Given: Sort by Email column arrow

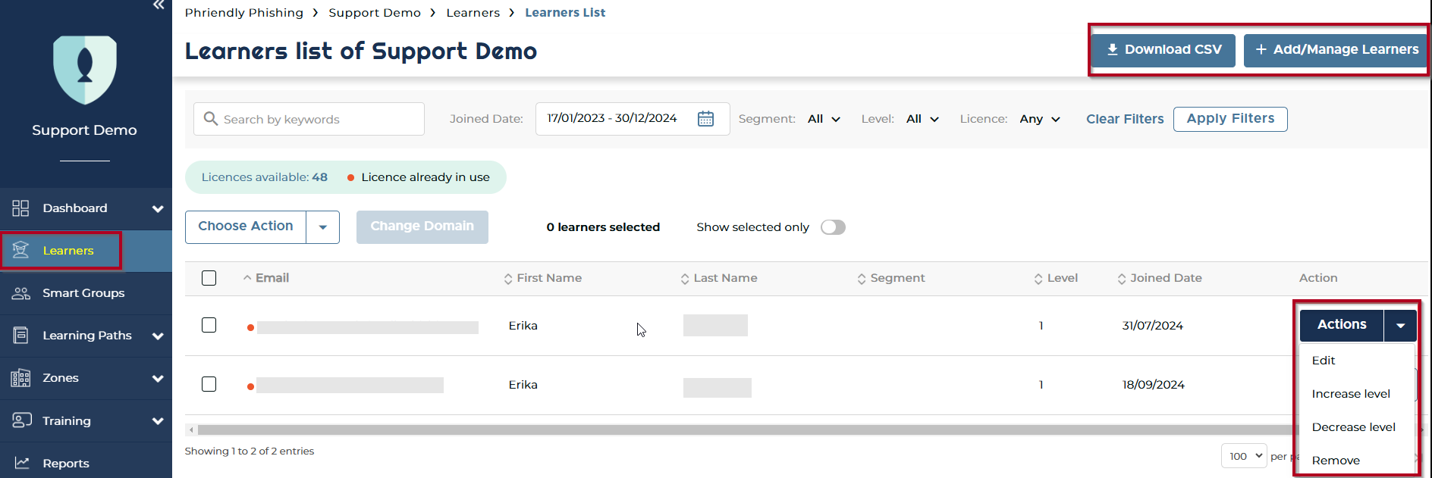Looking at the screenshot, I should 247,278.
